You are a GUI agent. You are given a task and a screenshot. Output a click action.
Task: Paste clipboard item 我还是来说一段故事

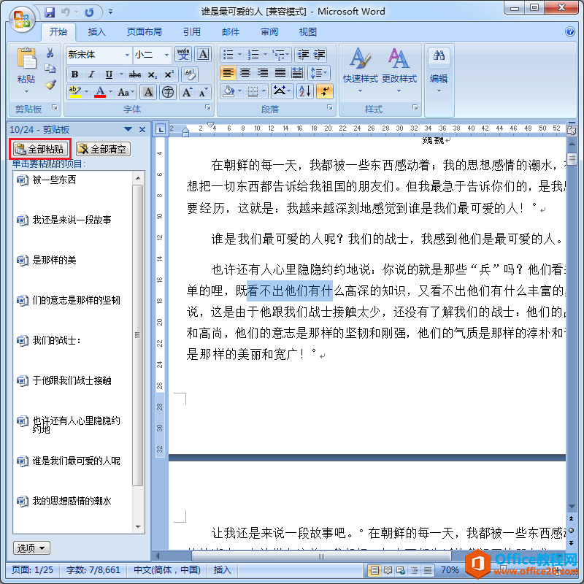(72, 220)
